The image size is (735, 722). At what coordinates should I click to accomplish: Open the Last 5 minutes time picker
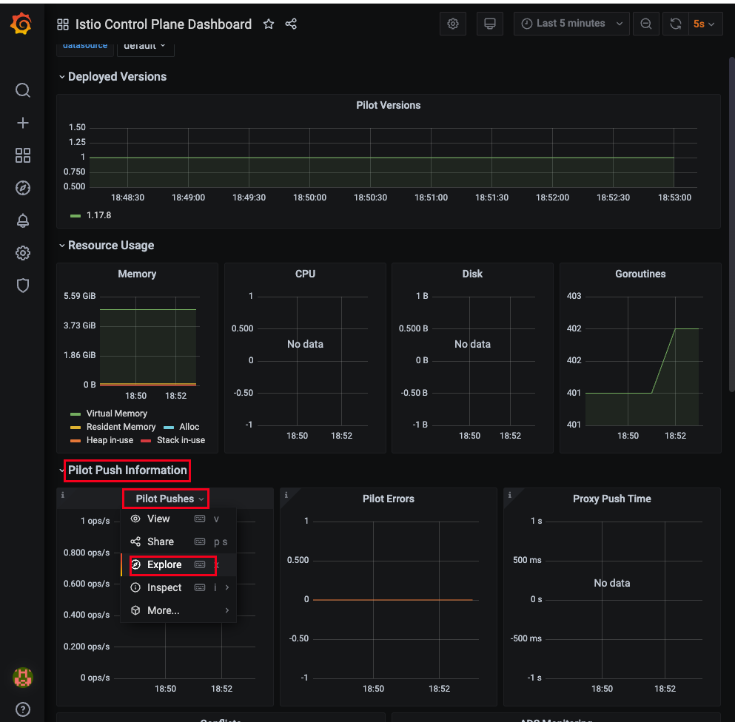coord(571,24)
